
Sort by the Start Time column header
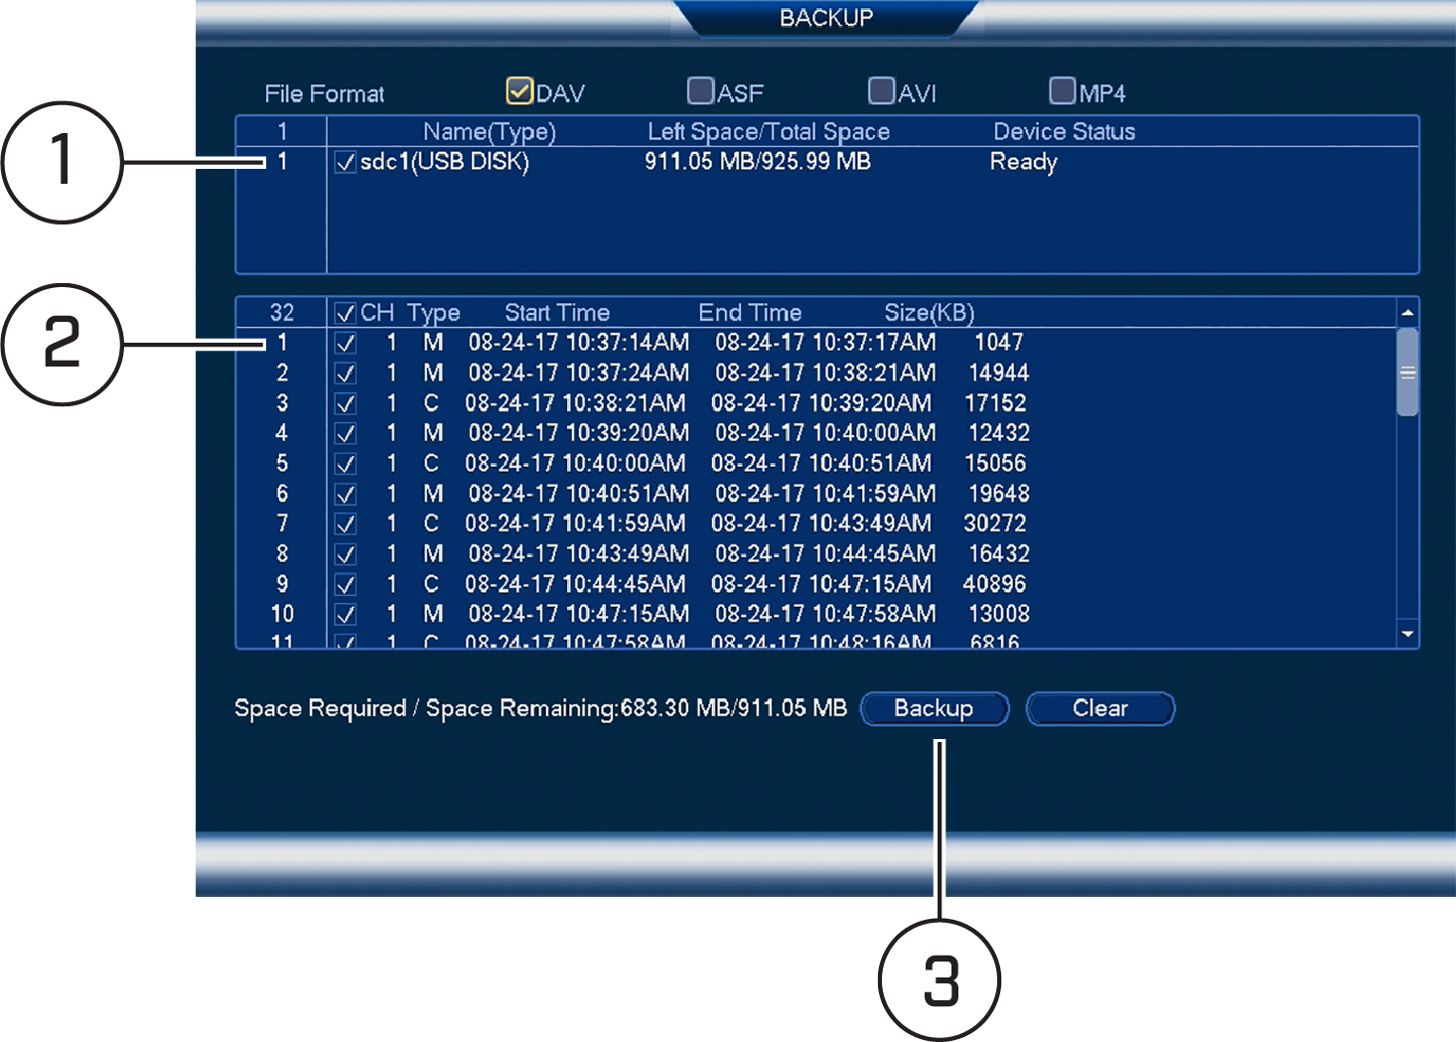point(557,313)
